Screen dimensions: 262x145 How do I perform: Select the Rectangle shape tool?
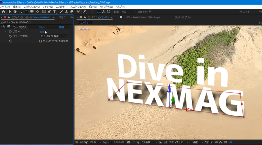pos(44,12)
